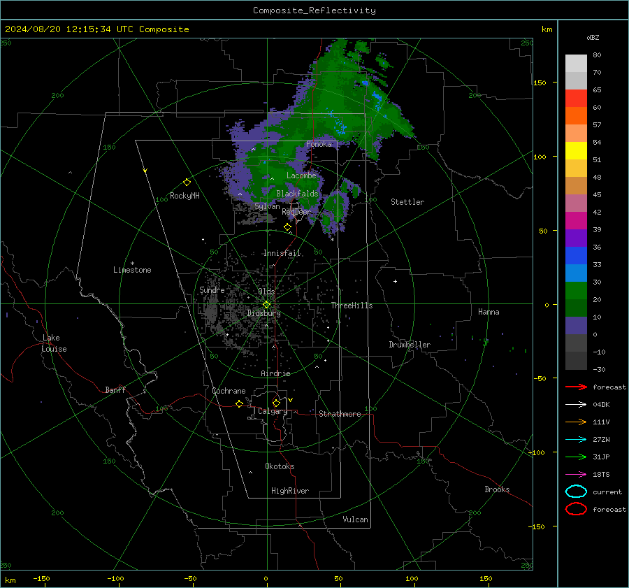Click the Composite_Reflectivity title
629x588 pixels.
tap(314, 10)
